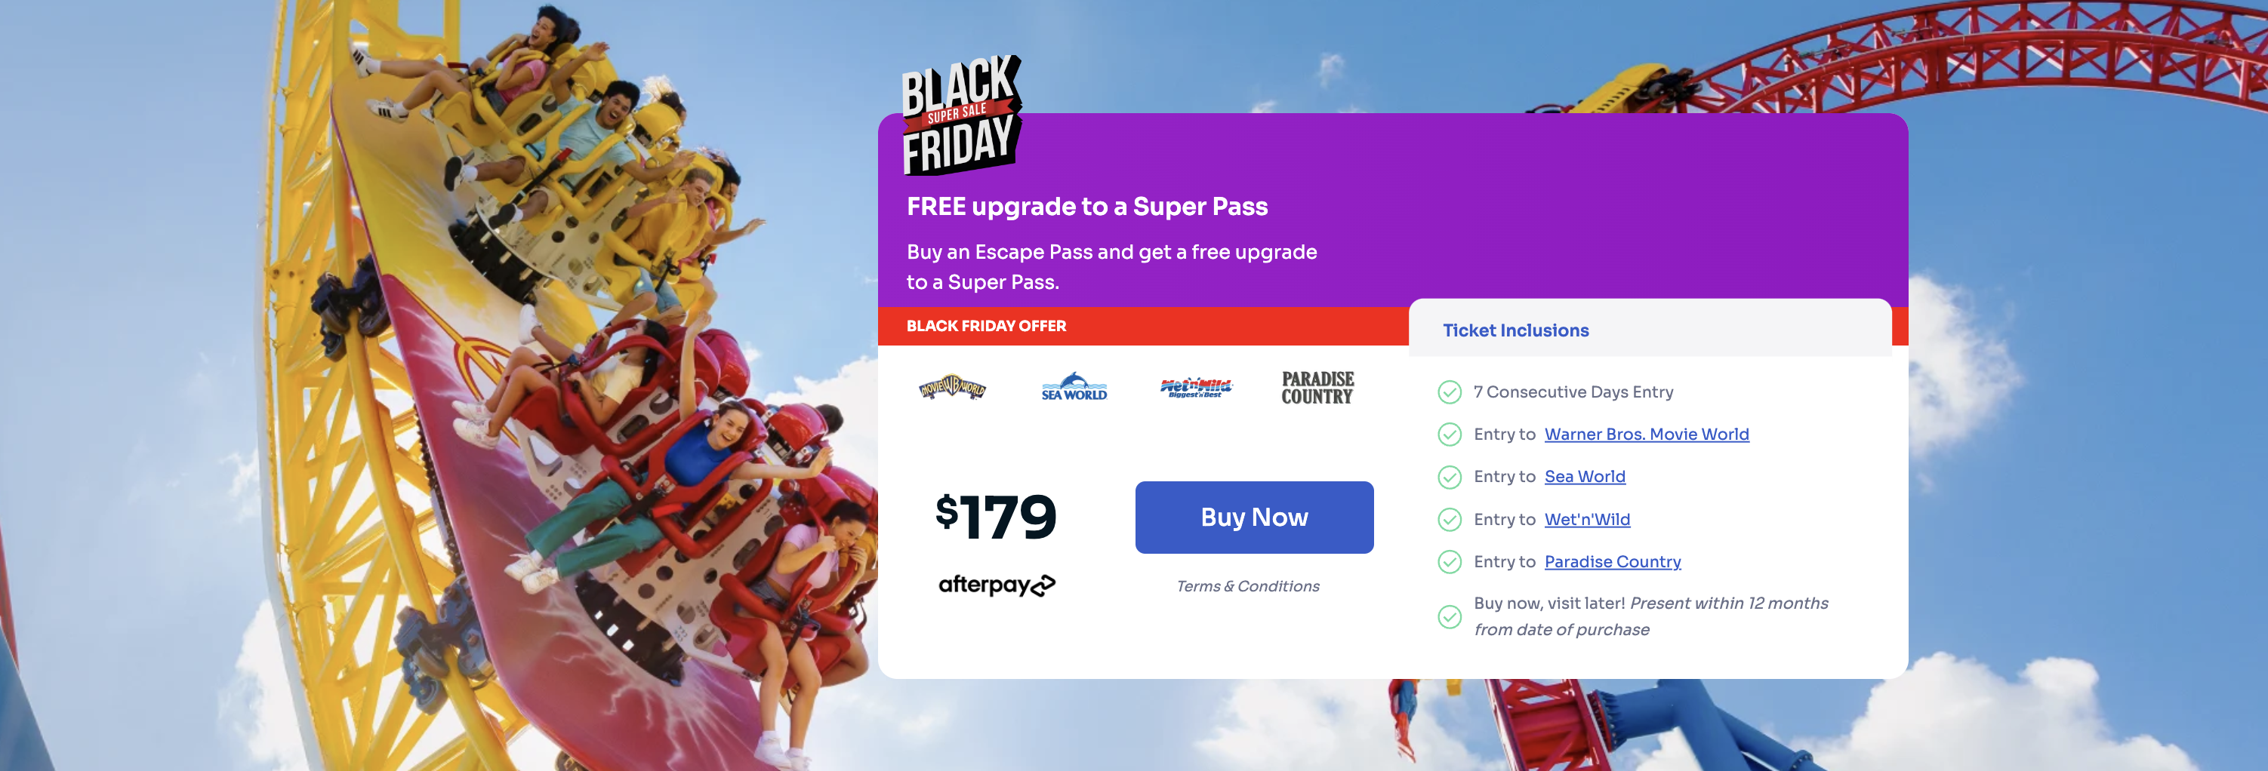
Task: Open the Terms & Conditions link
Action: point(1247,586)
